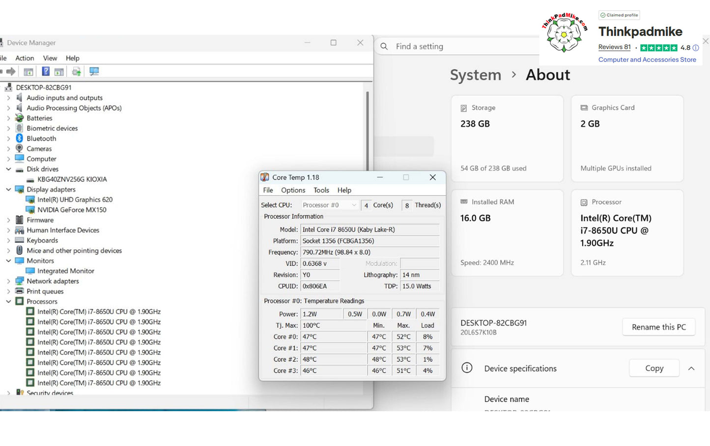Click the Core Temp app icon in title bar
Screen dimensions: 710x446
[265, 177]
